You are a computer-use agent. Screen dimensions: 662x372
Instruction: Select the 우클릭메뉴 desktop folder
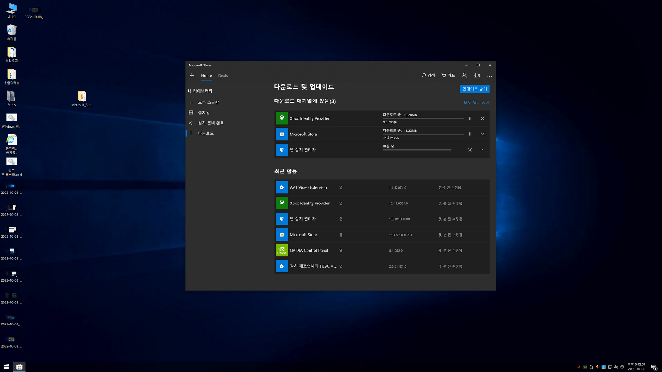pos(11,76)
